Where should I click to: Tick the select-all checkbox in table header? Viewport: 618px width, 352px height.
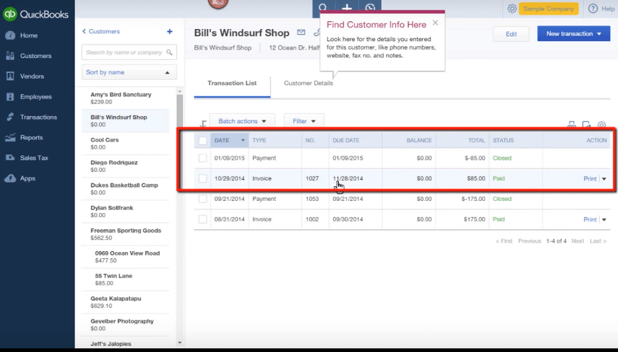[x=202, y=140]
